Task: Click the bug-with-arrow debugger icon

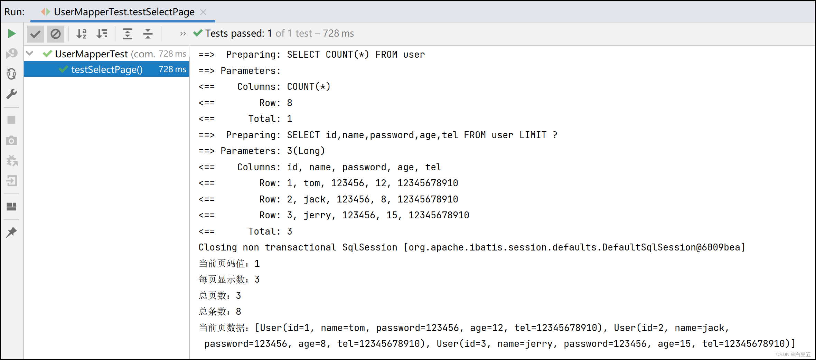Action: 12,160
